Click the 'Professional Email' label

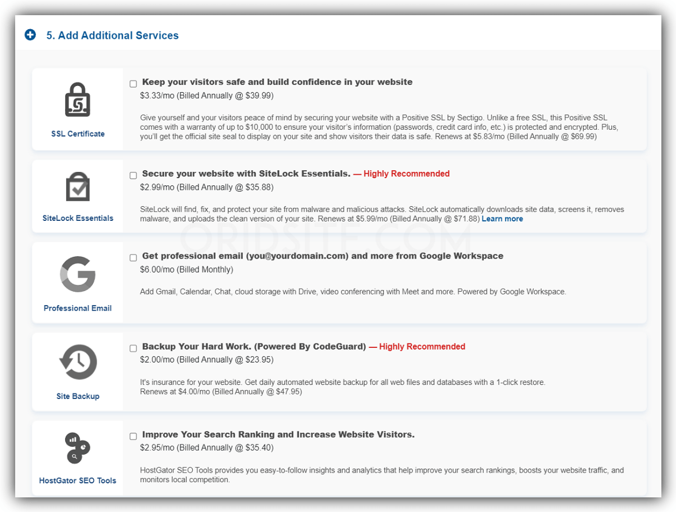coord(78,308)
